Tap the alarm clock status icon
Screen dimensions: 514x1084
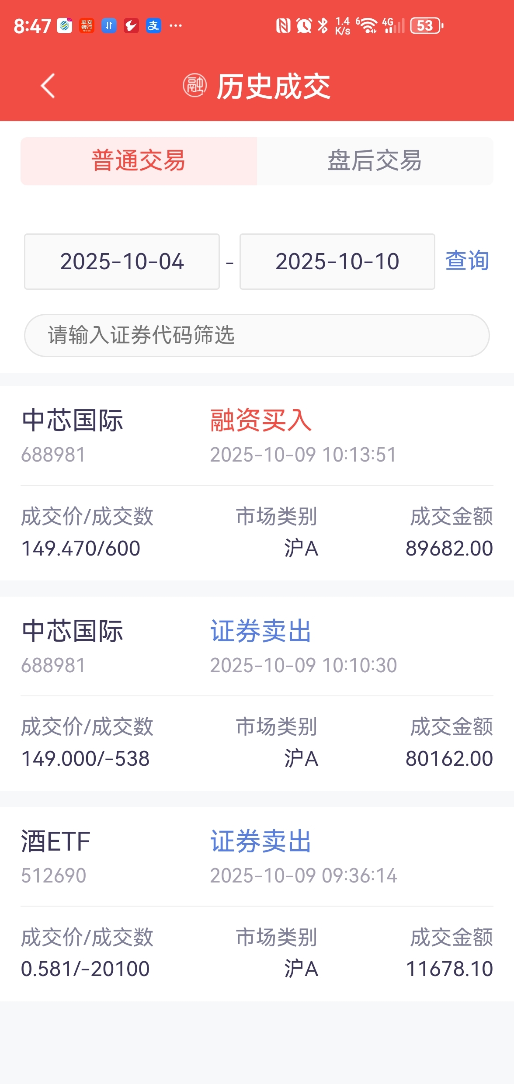[304, 26]
